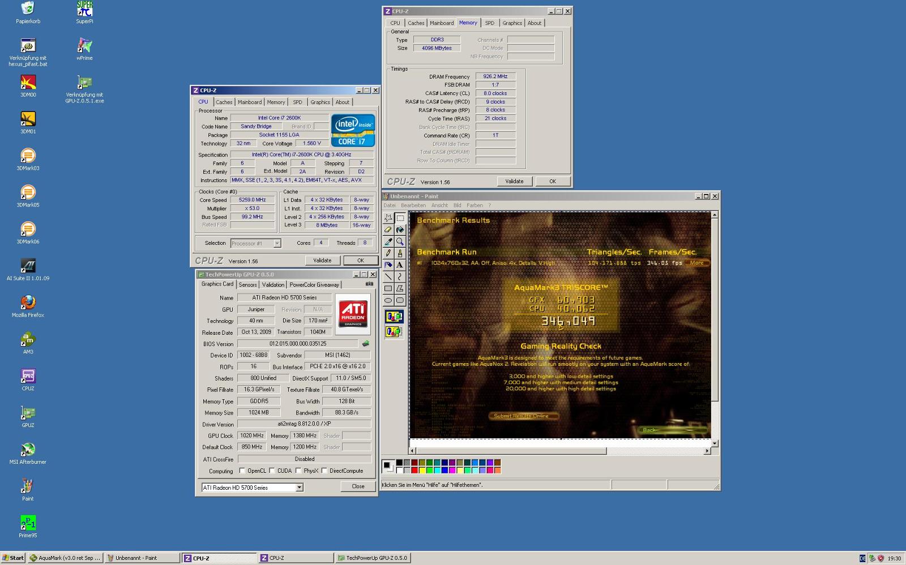
Task: Open Caches tab in the CPU-Z CPU window
Action: (224, 102)
